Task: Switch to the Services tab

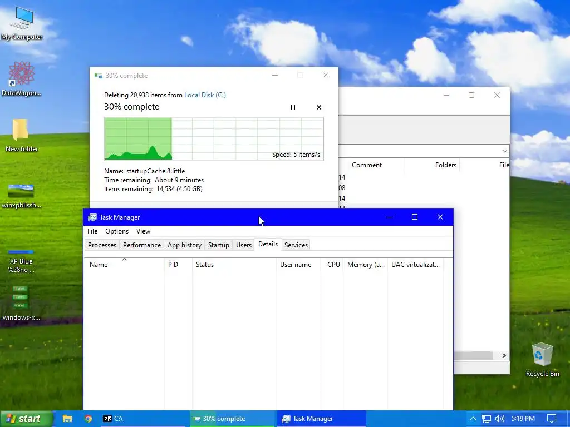Action: pyautogui.click(x=296, y=245)
